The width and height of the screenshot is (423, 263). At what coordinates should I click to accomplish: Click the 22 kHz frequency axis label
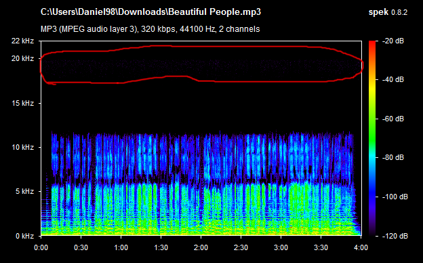[22, 41]
